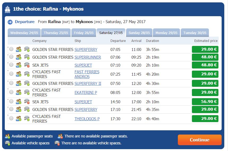Click the 56.90 € price button

205,101
